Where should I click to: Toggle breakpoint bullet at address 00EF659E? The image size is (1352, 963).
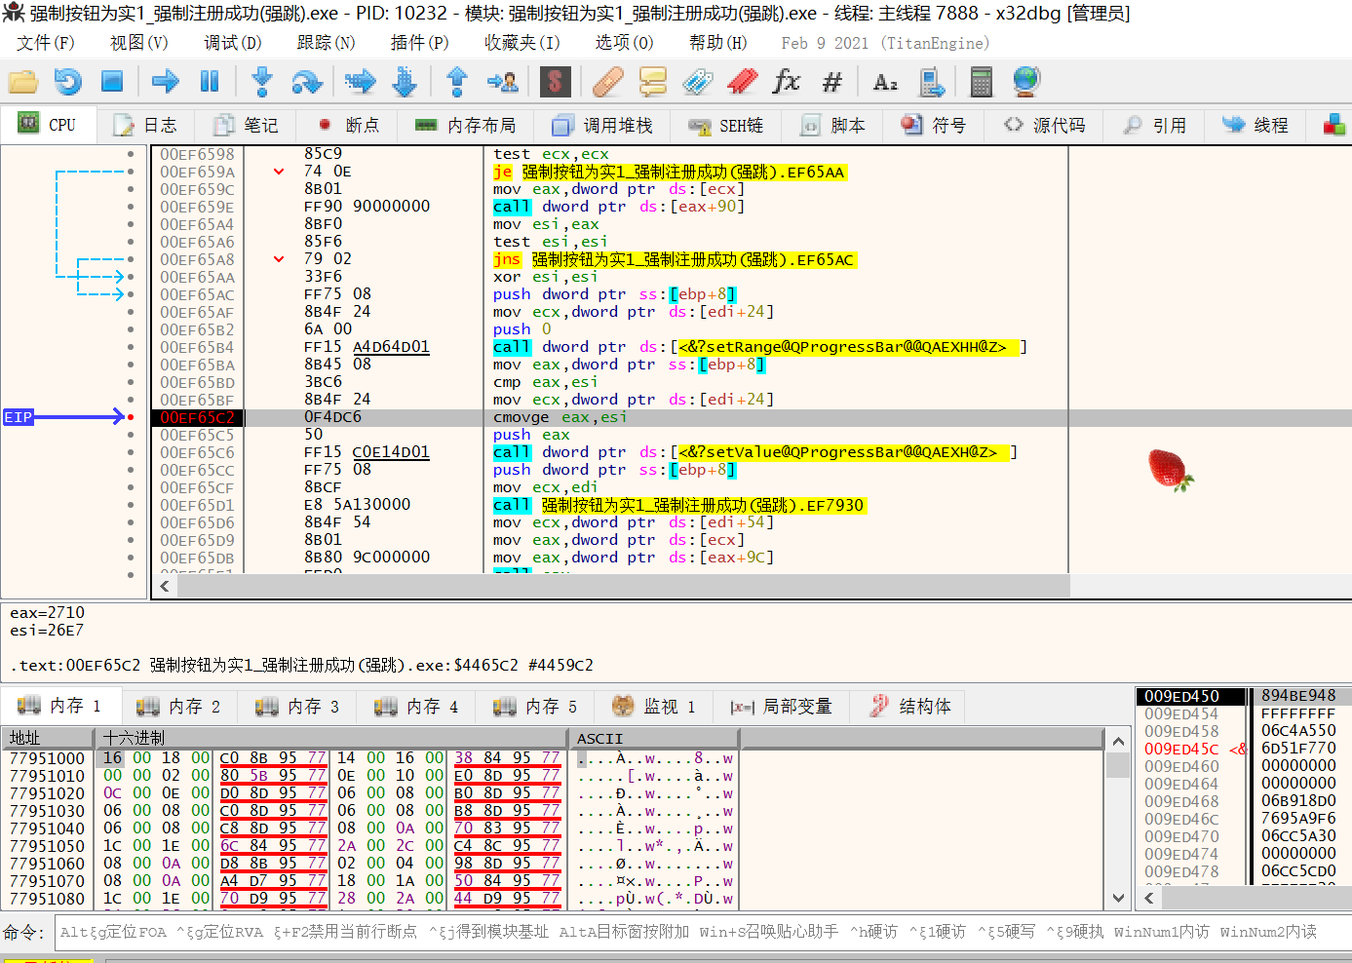[x=131, y=207]
